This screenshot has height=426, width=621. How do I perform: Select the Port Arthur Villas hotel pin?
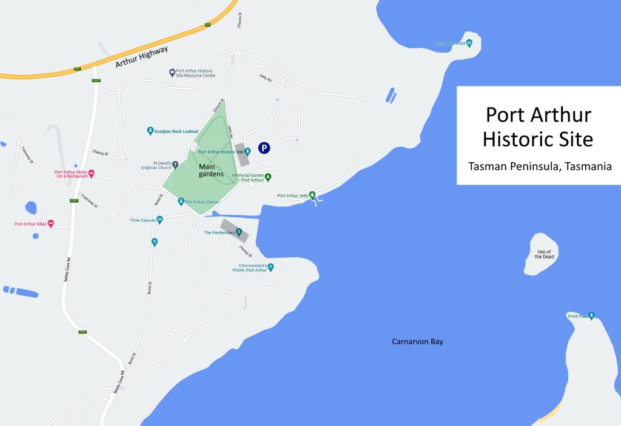tap(50, 224)
